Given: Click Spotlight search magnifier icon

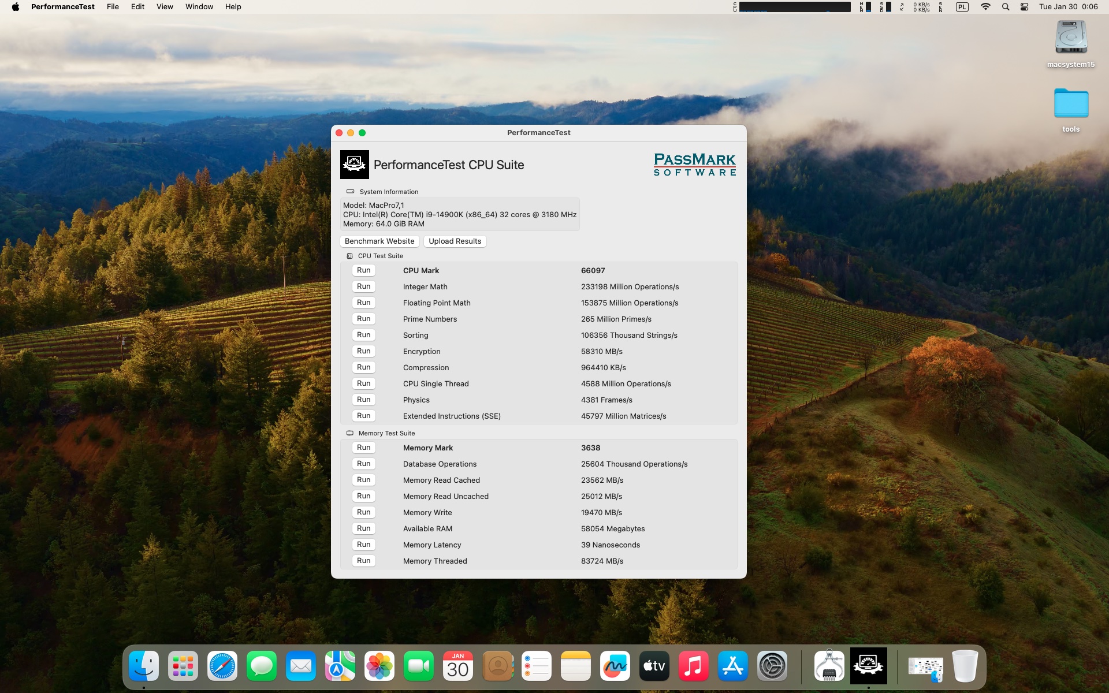Looking at the screenshot, I should tap(1006, 7).
